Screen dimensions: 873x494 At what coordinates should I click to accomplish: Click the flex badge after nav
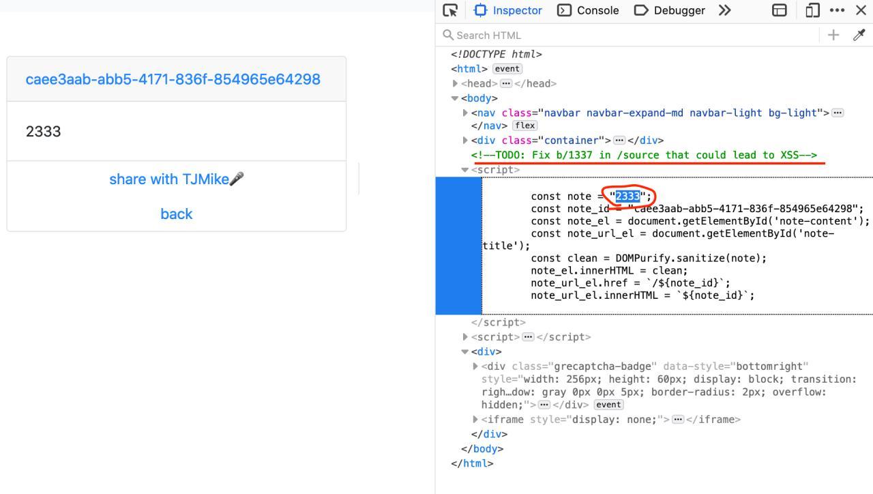[525, 126]
